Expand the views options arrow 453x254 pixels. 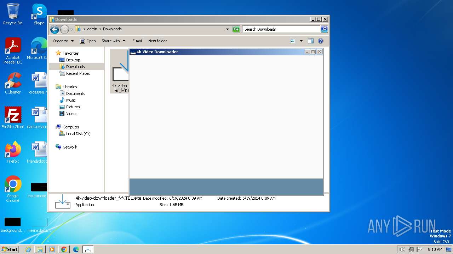pyautogui.click(x=301, y=41)
